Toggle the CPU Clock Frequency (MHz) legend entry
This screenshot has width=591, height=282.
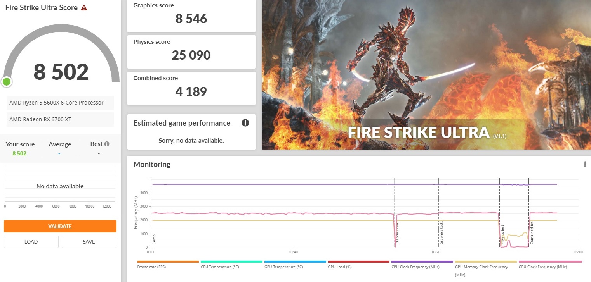click(422, 265)
